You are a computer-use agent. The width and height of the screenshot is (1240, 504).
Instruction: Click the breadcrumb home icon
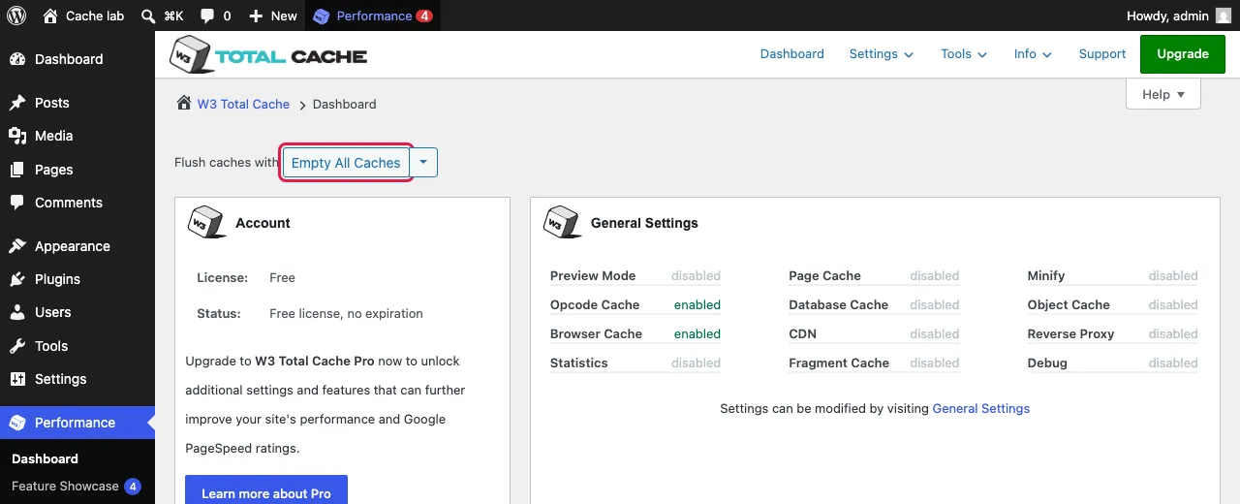183,103
